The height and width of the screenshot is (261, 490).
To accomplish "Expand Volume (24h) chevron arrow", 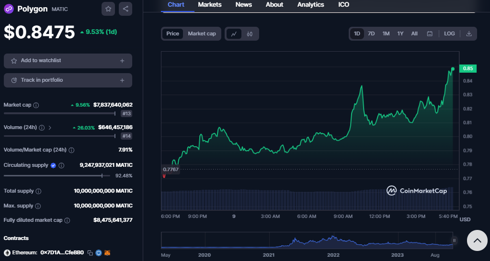I will [x=50, y=128].
